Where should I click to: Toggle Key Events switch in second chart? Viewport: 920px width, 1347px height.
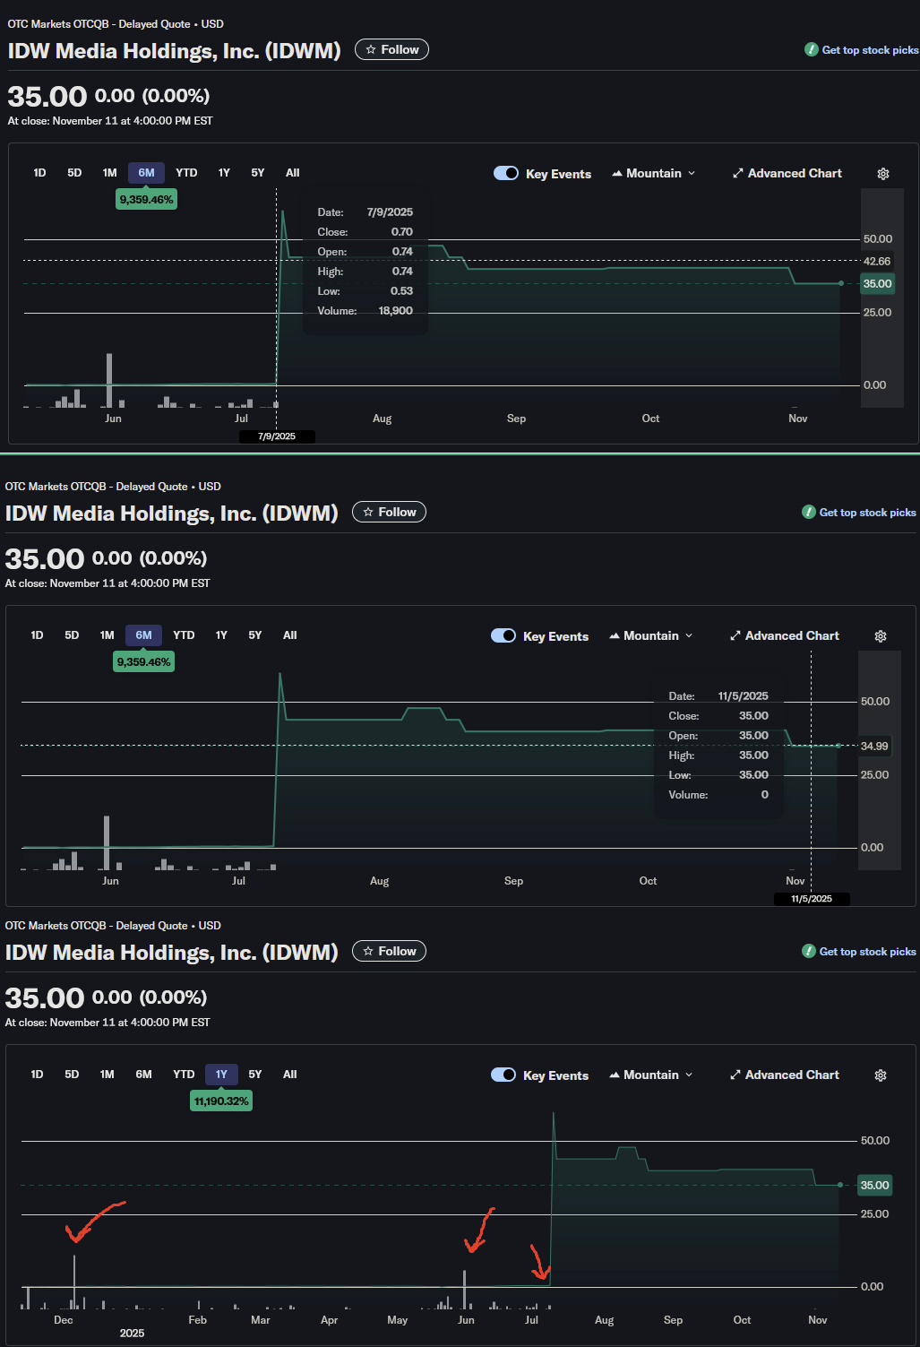503,635
